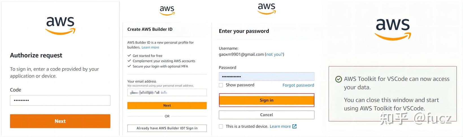This screenshot has width=463, height=137.
Task: Open Learn more link about Builder ID
Action: pyautogui.click(x=150, y=47)
